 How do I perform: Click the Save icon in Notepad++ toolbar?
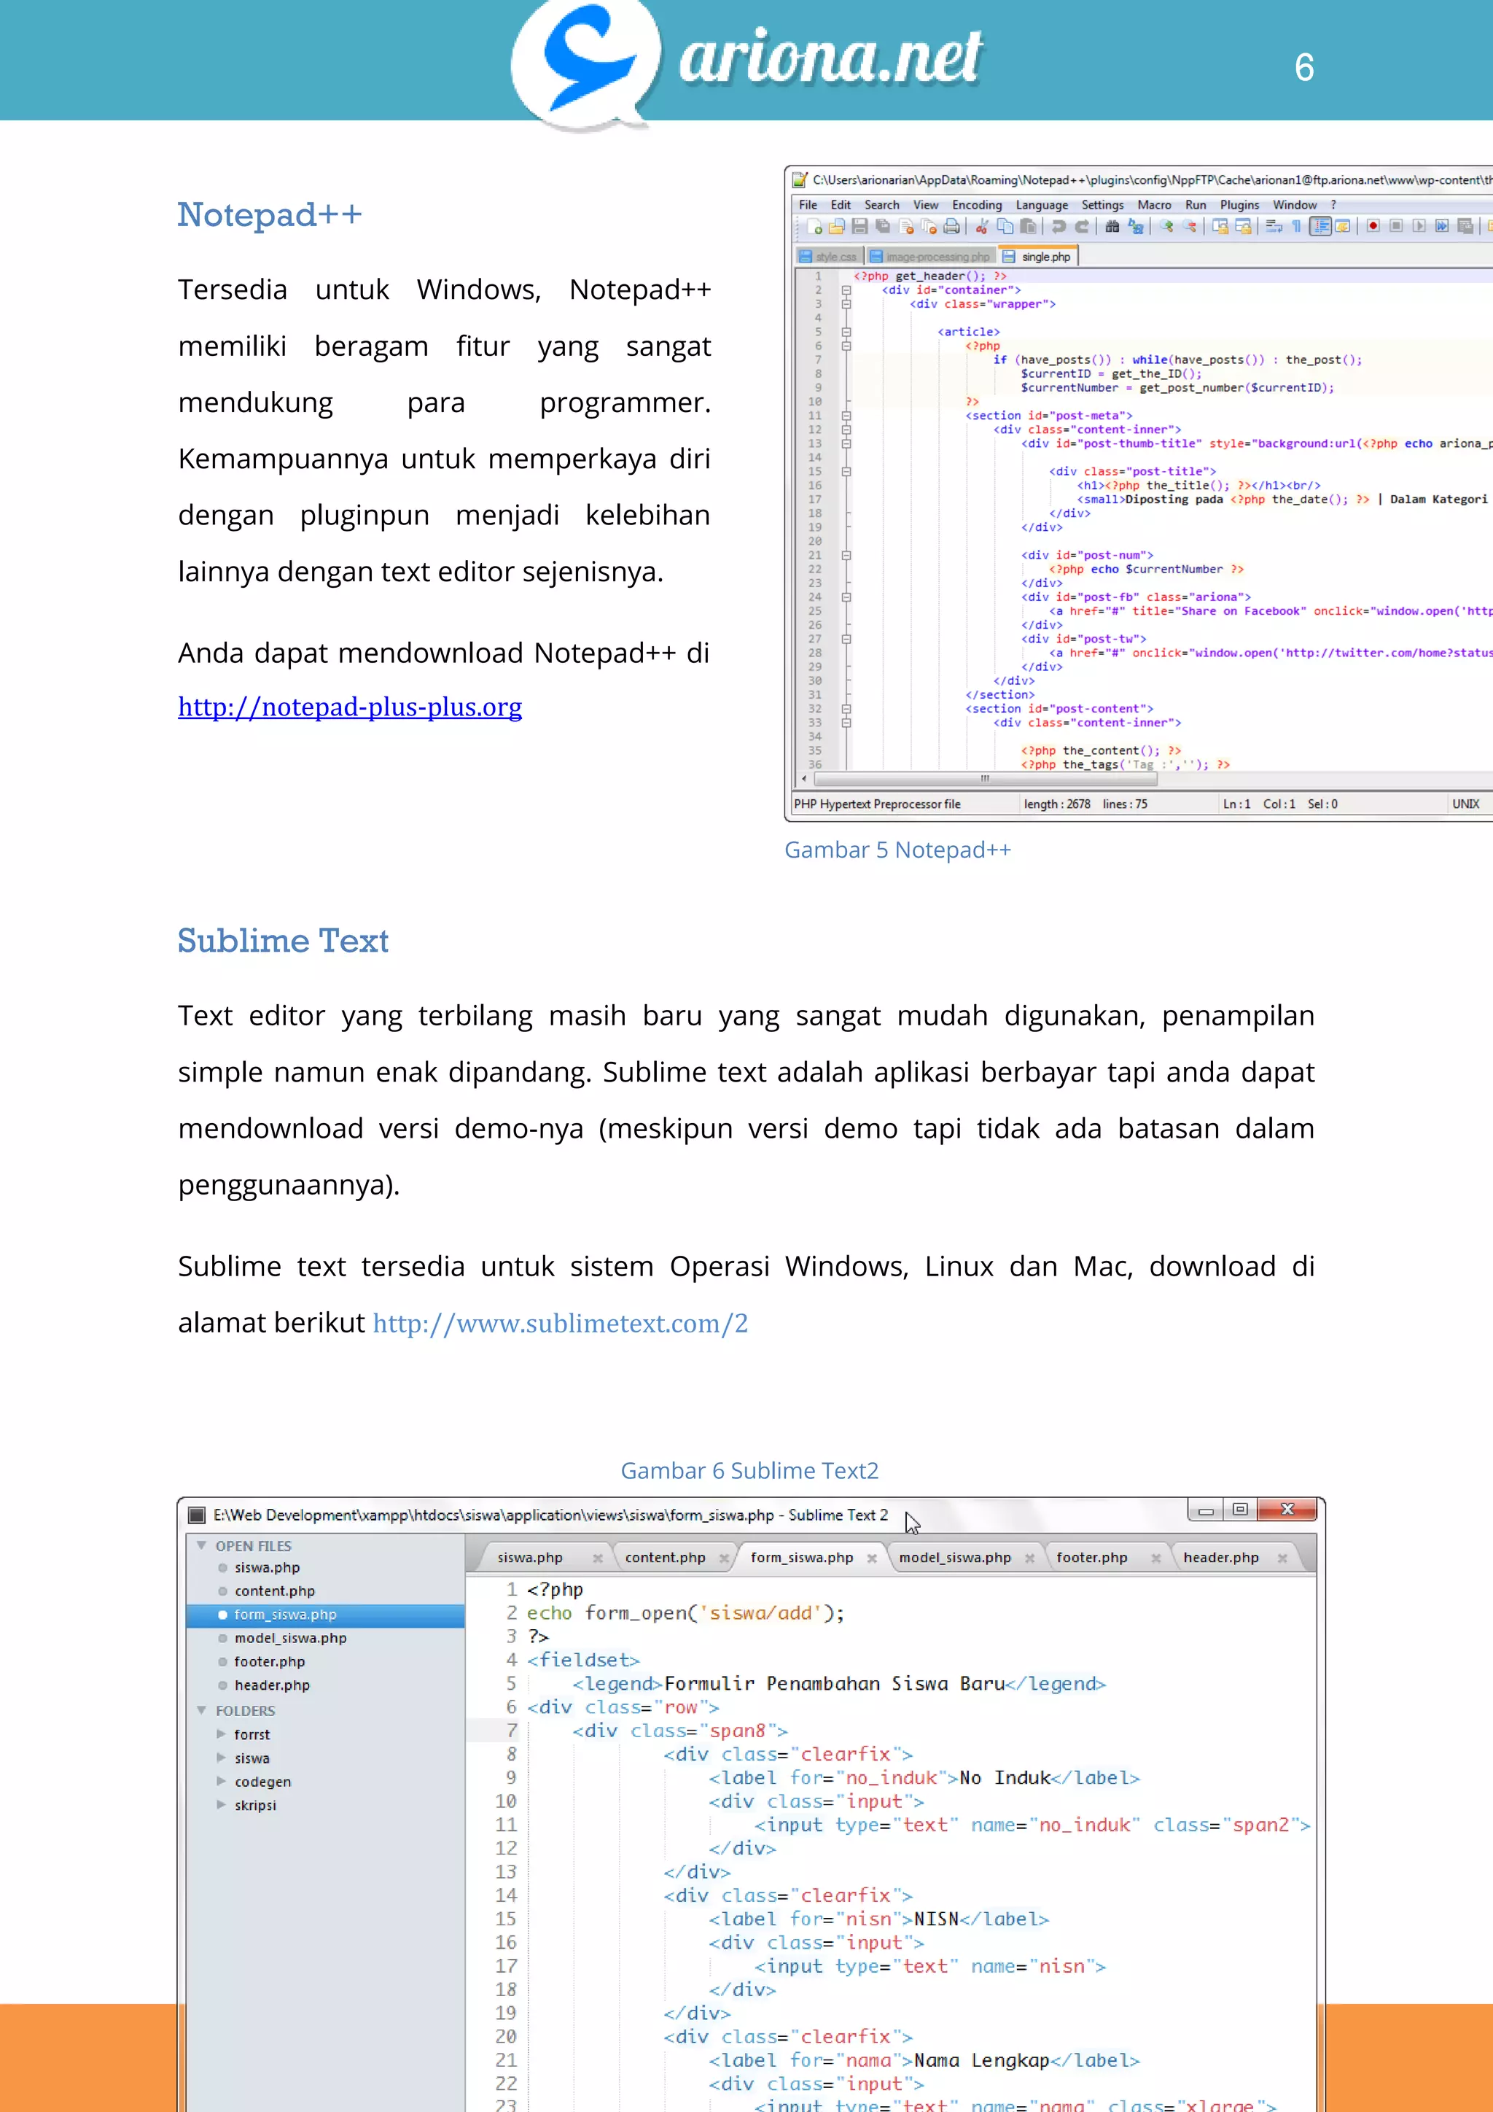point(859,226)
